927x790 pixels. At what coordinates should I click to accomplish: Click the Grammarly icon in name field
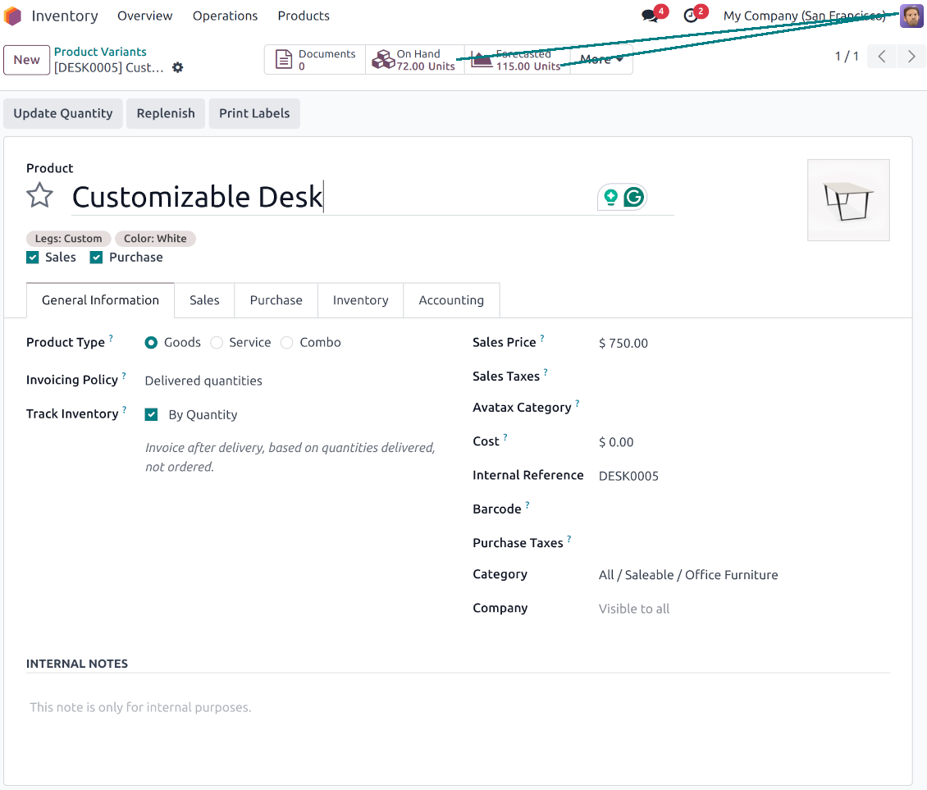pos(633,197)
